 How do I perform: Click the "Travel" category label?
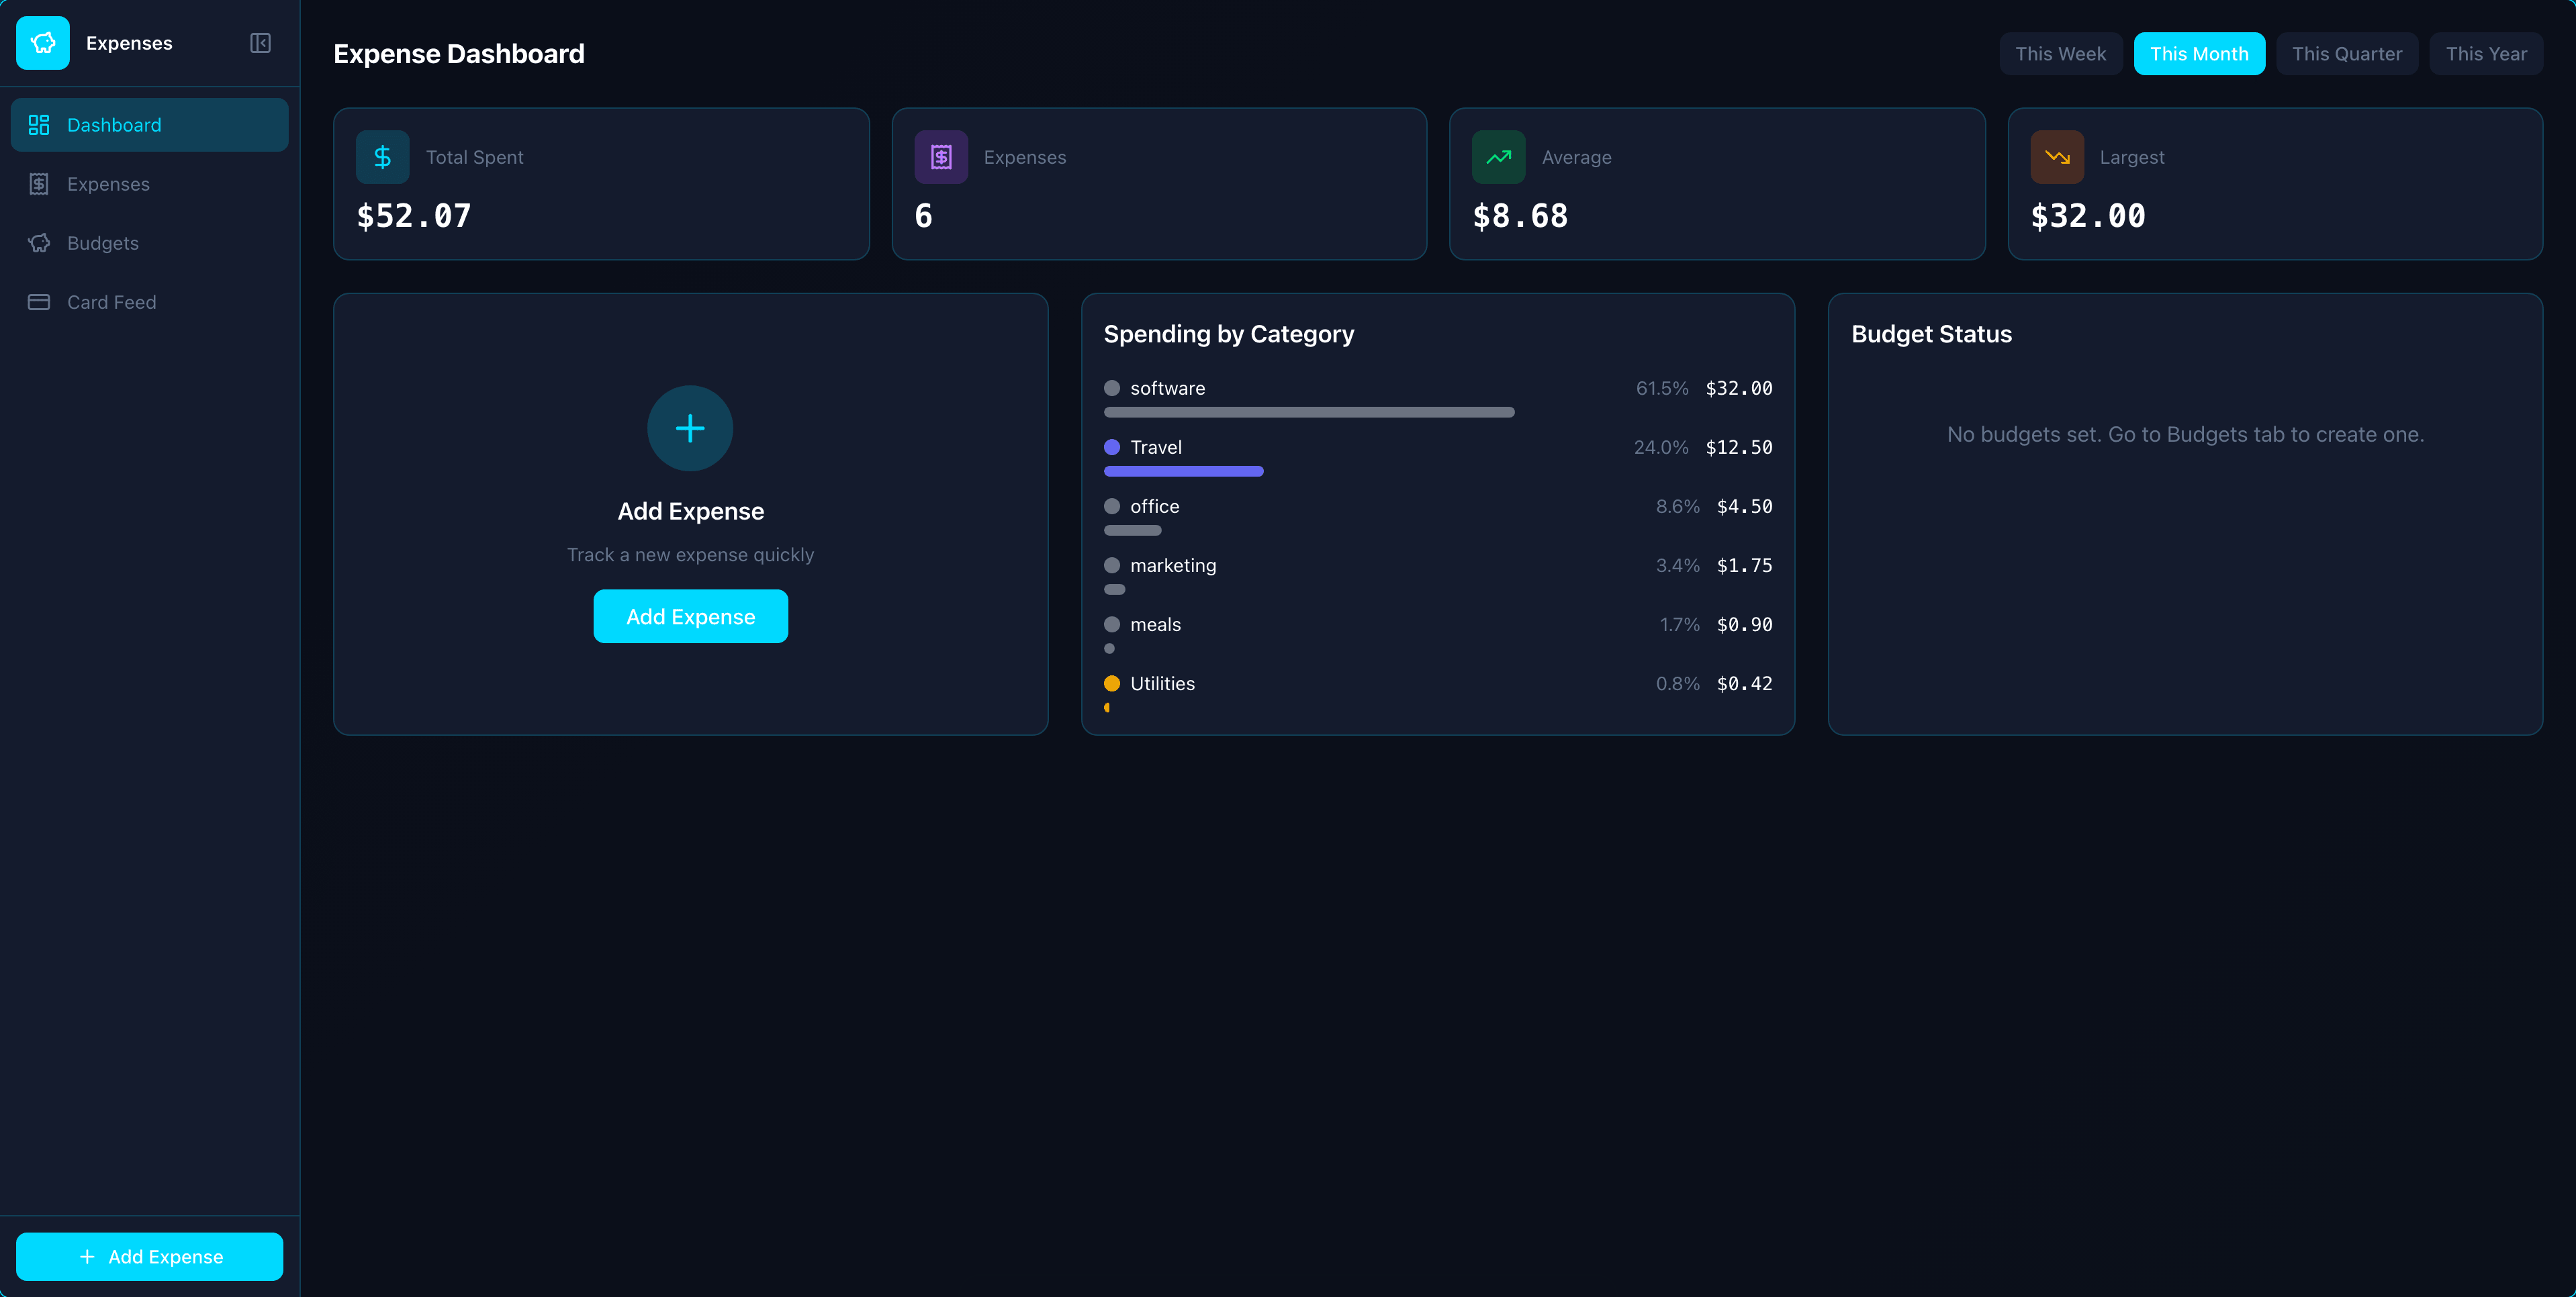click(1156, 447)
